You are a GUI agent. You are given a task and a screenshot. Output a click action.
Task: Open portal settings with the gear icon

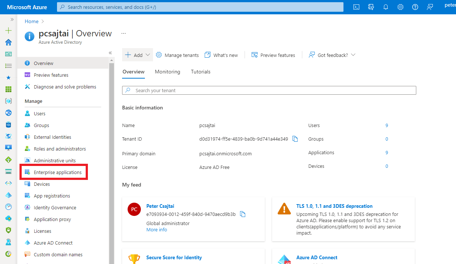point(400,7)
